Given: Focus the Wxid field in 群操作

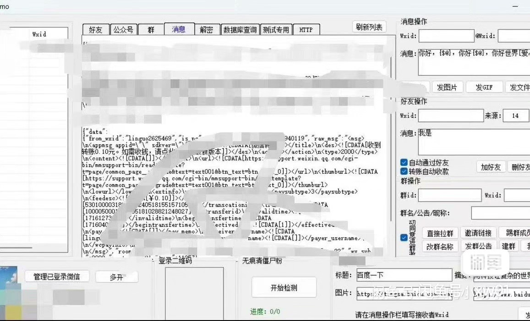Looking at the screenshot, I should pos(517,195).
